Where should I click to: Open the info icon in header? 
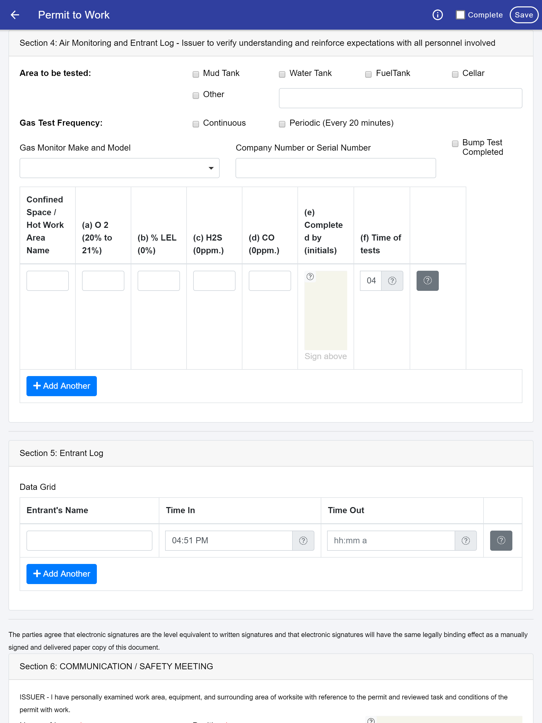[437, 15]
